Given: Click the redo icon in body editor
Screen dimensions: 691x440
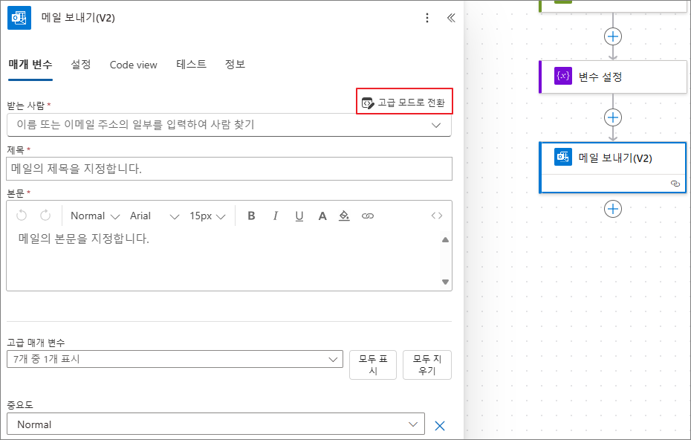Looking at the screenshot, I should point(45,216).
